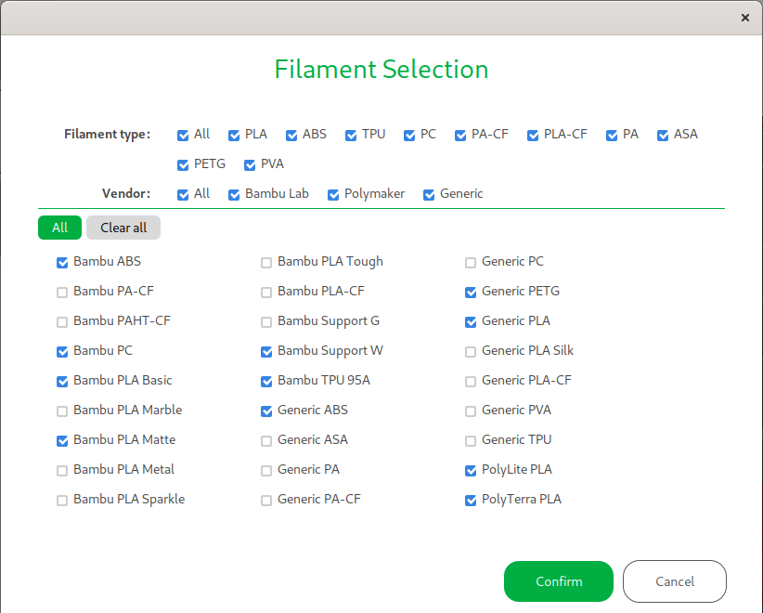Confirm the filament selection
Screen dimensions: 763x613
(x=559, y=581)
